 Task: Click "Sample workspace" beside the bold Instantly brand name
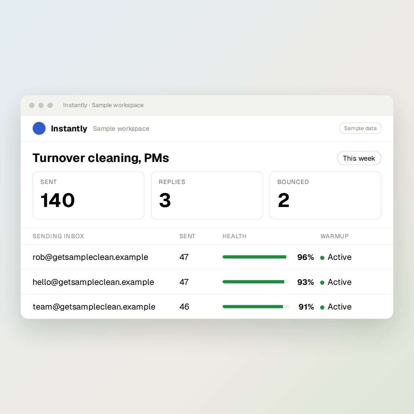click(x=121, y=128)
